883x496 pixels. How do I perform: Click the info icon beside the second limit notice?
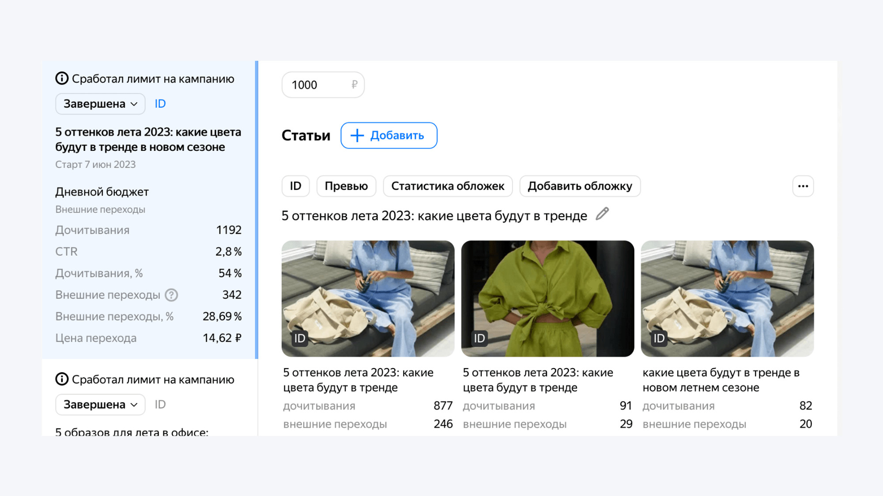[x=62, y=379]
